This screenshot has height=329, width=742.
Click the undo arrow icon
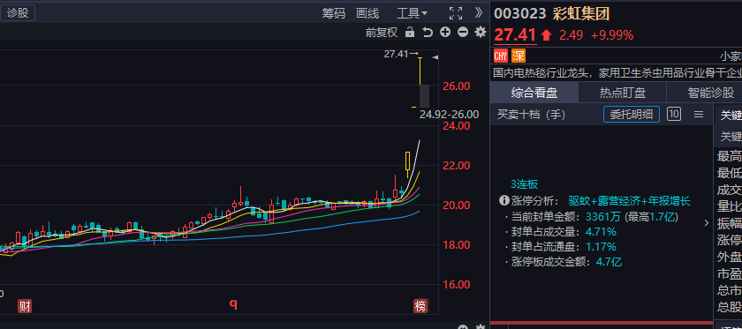428,32
